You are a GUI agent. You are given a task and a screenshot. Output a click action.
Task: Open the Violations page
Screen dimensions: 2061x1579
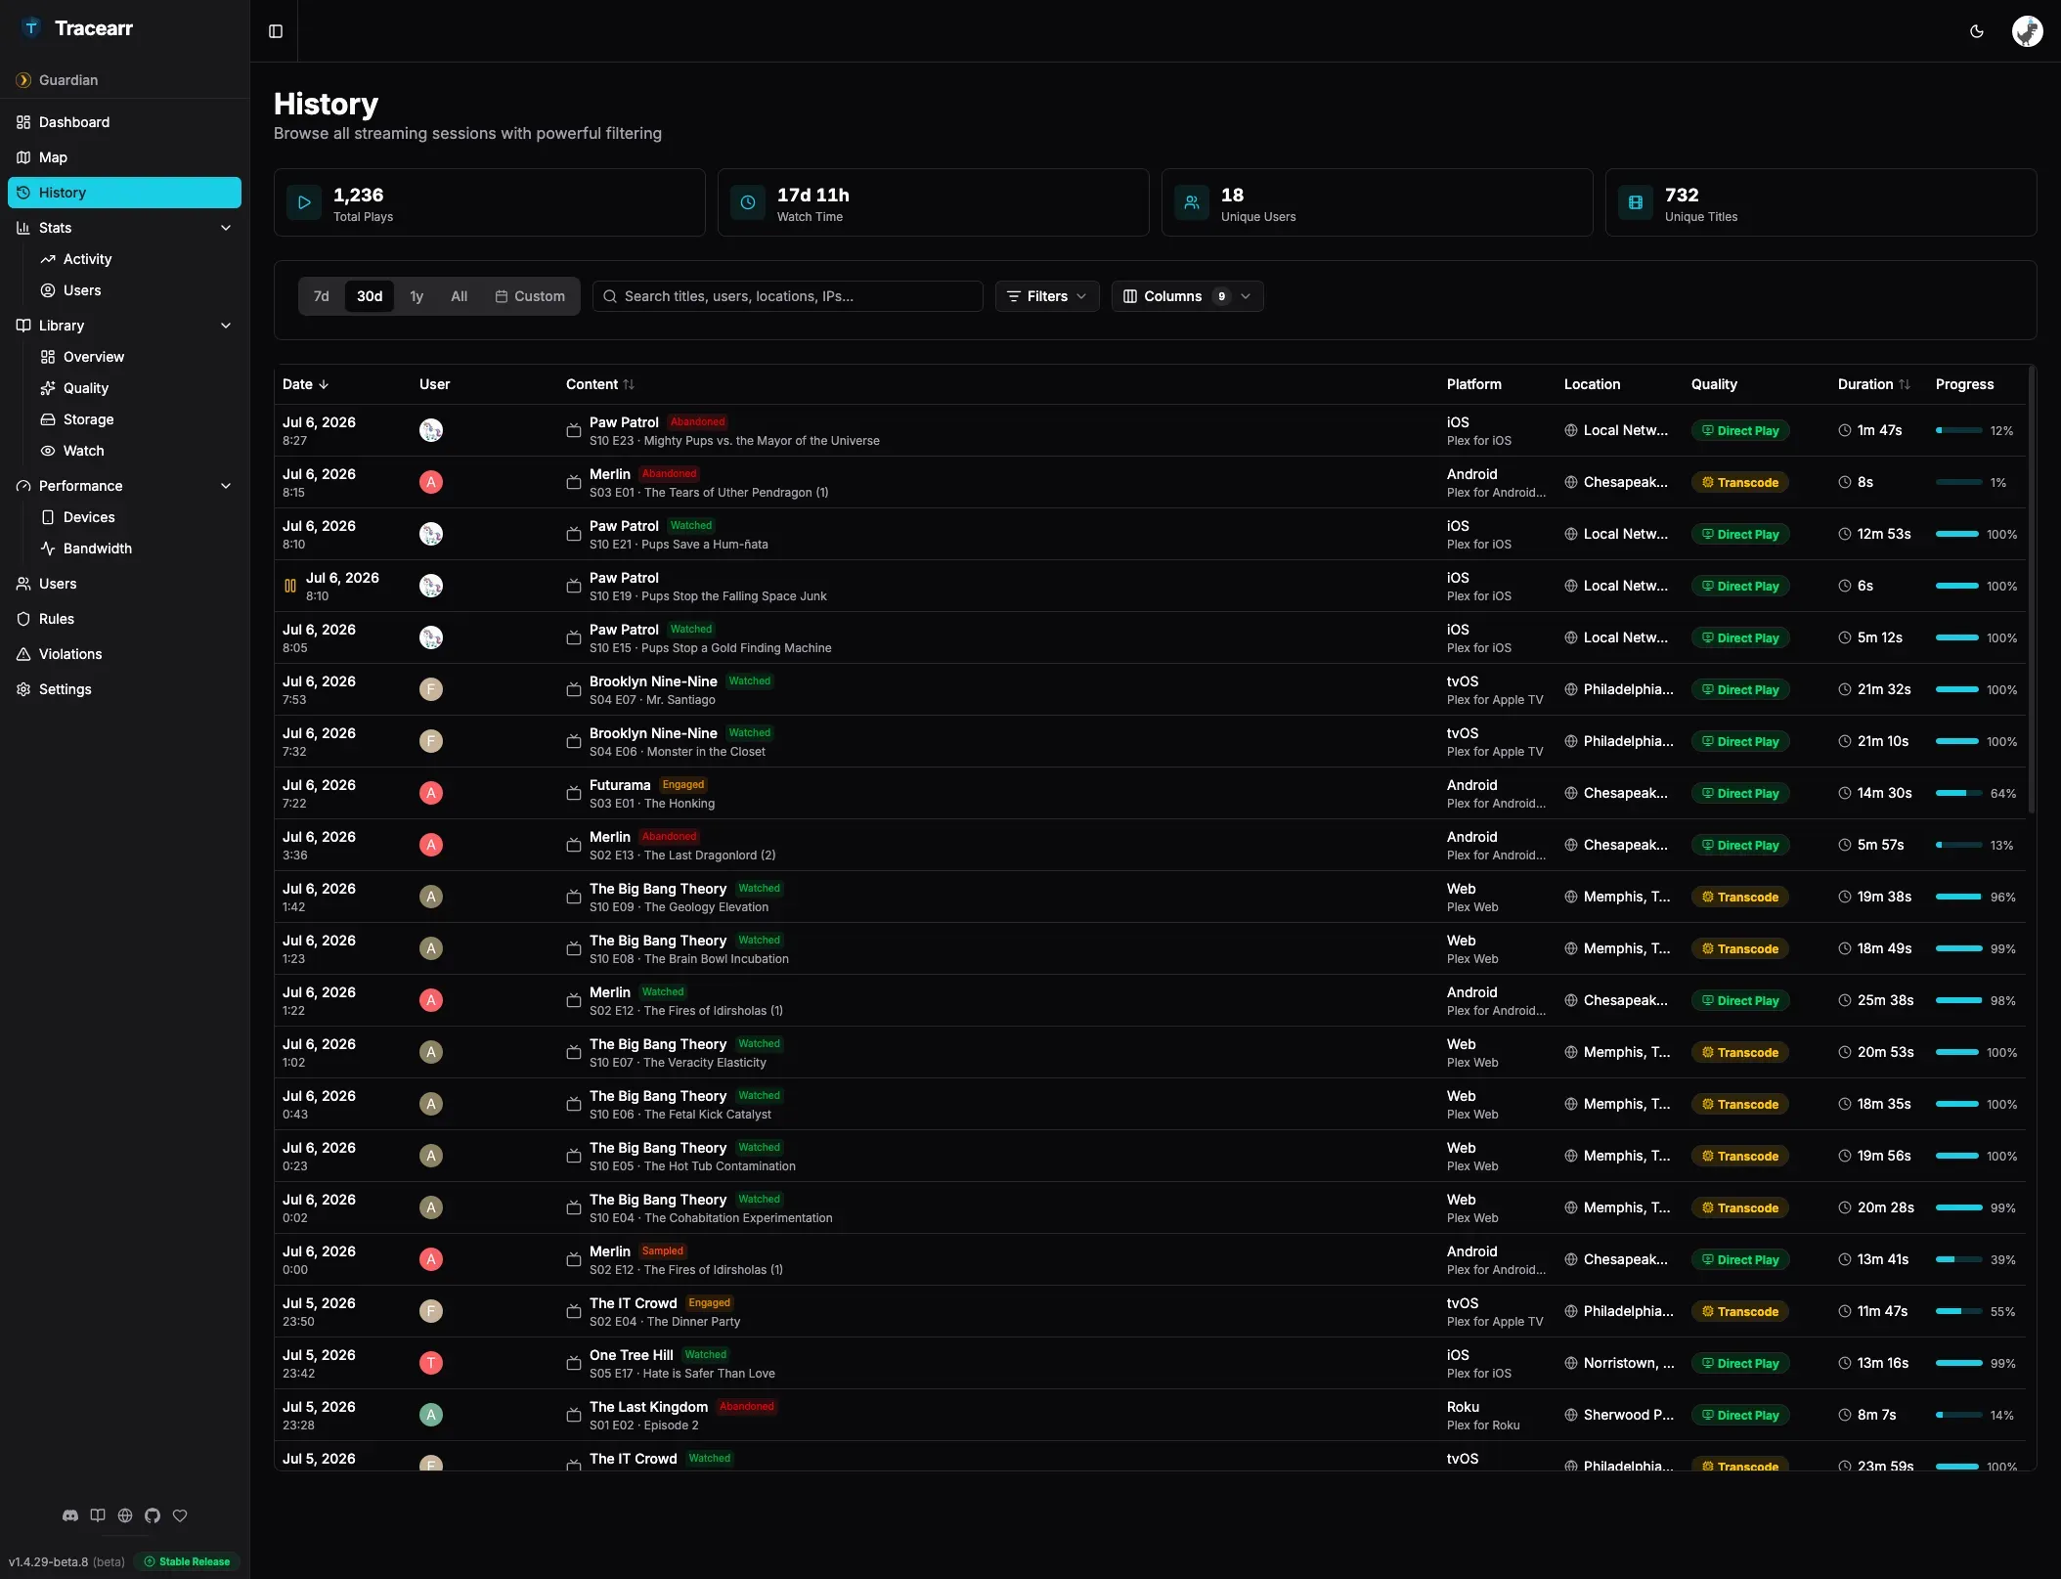(124, 654)
